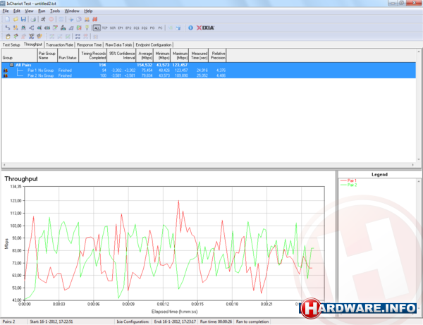Click the Open folder icon
The width and height of the screenshot is (423, 325).
[x=14, y=19]
